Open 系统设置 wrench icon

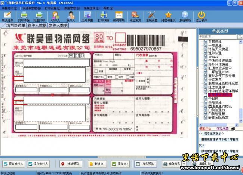(x=152, y=16)
